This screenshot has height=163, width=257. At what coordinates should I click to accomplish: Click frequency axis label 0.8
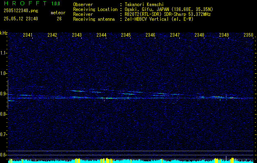[3, 114]
